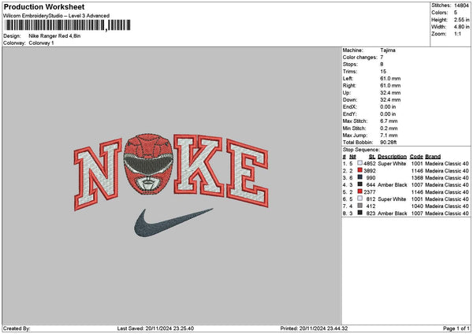Screen dimensions: 473x334
Task: Click 'Last Saved: 20/11/2024' footer text
Action: pyautogui.click(x=144, y=328)
